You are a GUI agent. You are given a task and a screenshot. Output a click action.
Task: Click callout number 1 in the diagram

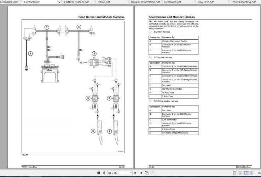click(x=30, y=54)
